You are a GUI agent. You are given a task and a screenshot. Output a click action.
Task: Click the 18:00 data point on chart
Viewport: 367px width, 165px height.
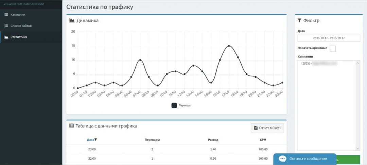[238, 57]
